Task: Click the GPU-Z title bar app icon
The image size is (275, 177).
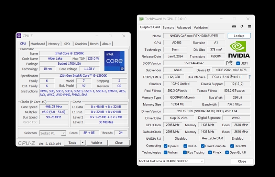Action: tap(141, 19)
